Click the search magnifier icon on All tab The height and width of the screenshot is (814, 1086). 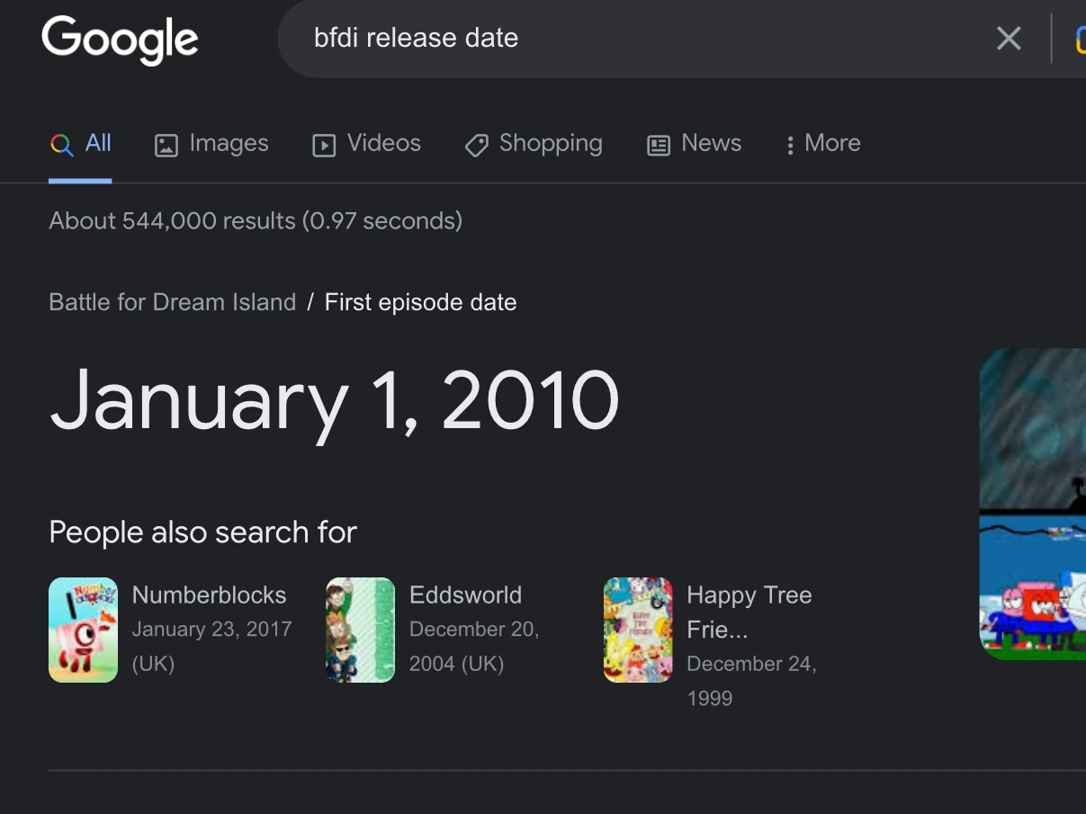tap(61, 145)
